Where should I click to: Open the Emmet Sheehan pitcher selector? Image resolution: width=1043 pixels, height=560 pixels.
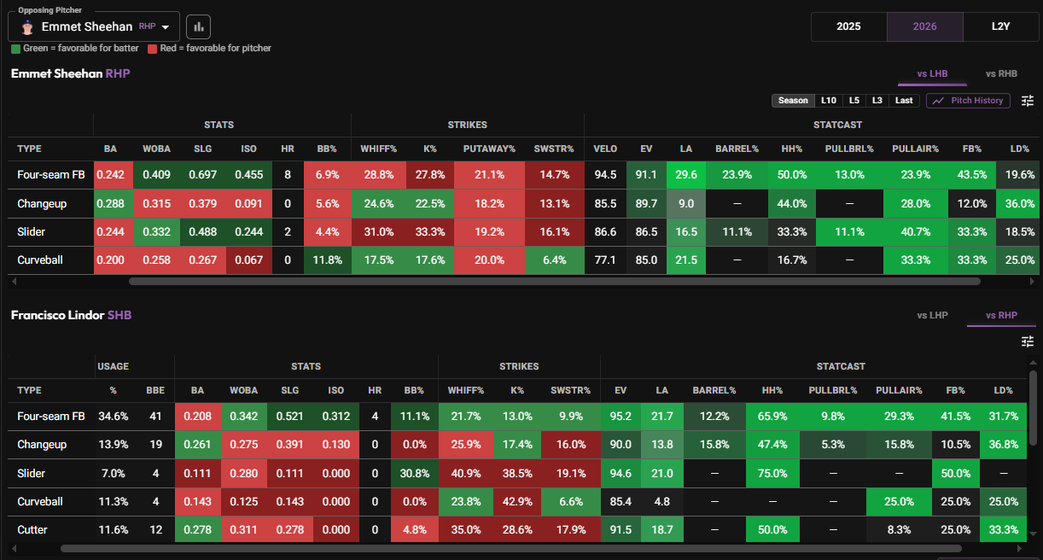[94, 26]
